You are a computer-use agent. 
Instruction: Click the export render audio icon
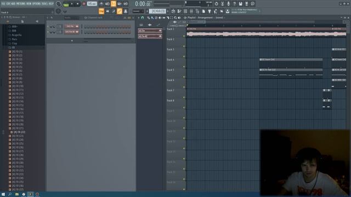(246, 4)
